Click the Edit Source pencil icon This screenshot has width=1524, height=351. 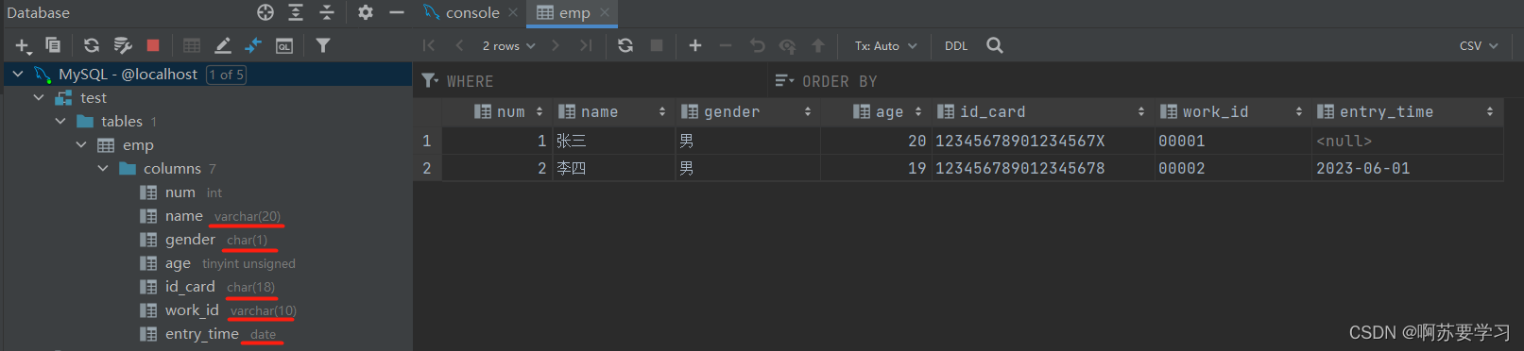[223, 45]
